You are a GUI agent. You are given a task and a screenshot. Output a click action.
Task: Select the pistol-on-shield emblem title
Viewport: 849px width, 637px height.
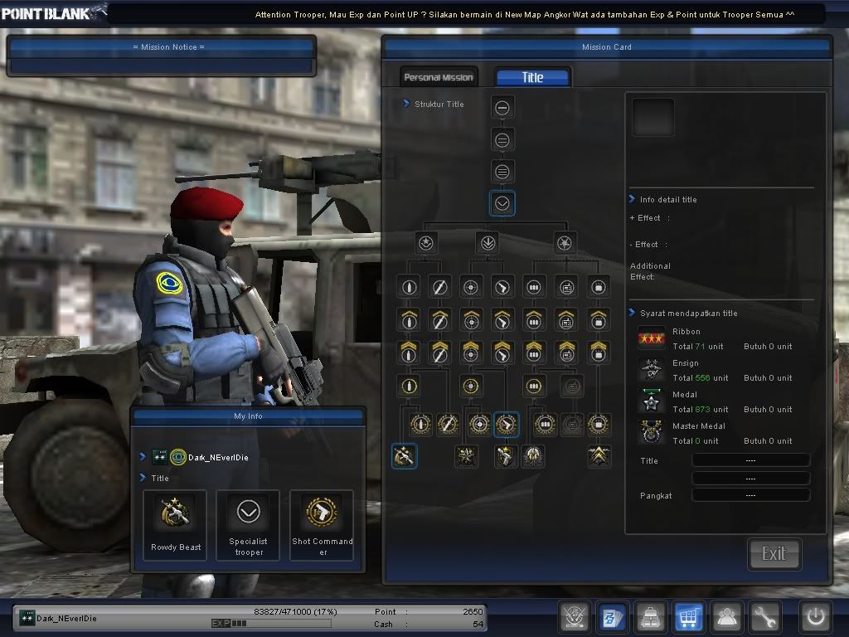(505, 456)
